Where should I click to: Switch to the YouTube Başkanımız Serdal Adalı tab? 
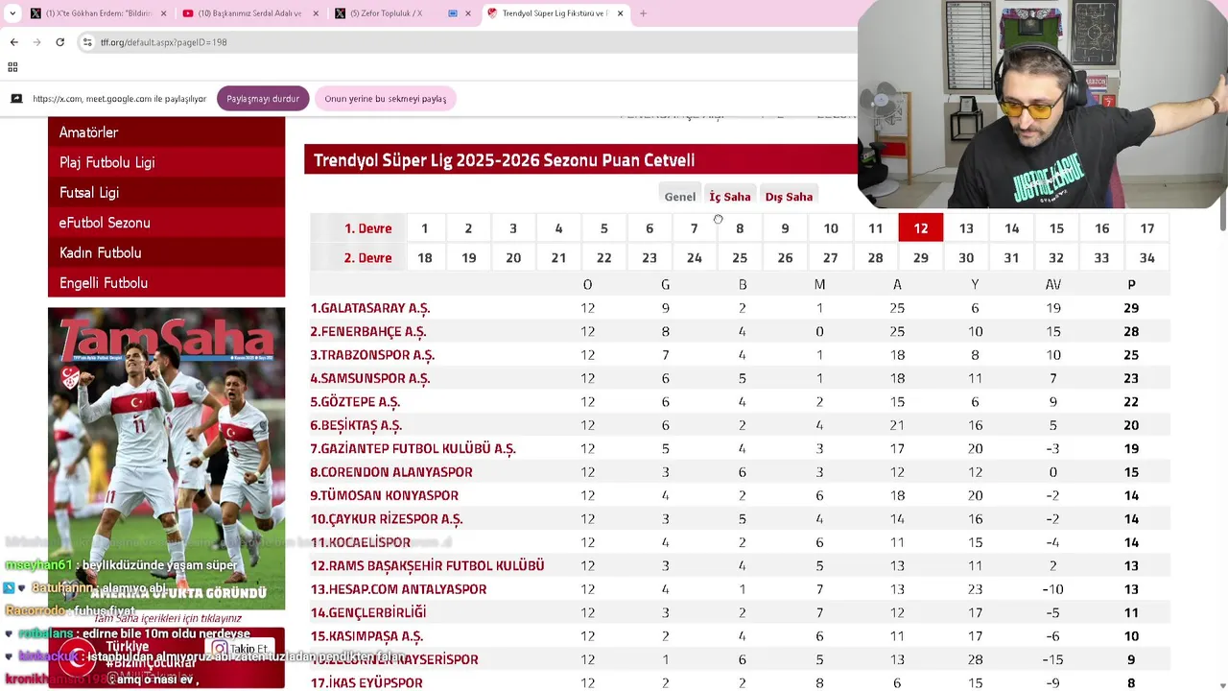pos(249,13)
